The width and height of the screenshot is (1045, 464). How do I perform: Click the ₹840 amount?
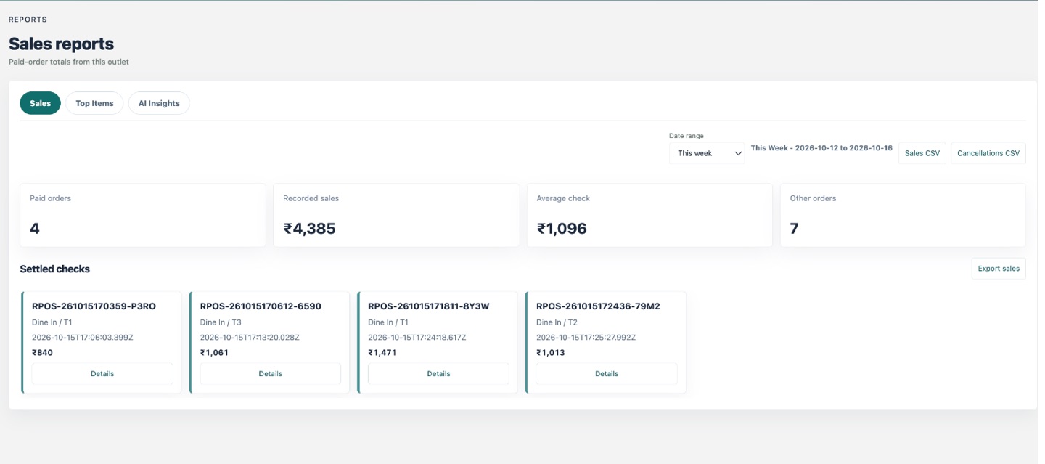point(42,353)
